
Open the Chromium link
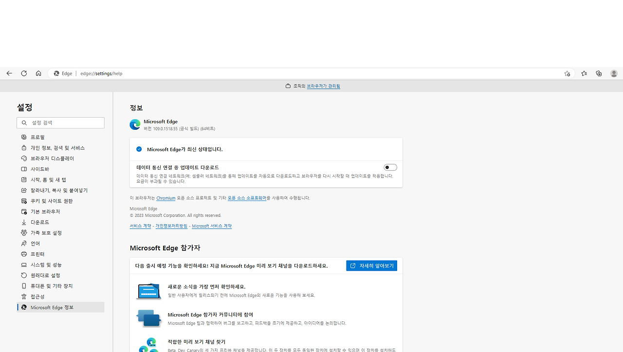click(166, 198)
